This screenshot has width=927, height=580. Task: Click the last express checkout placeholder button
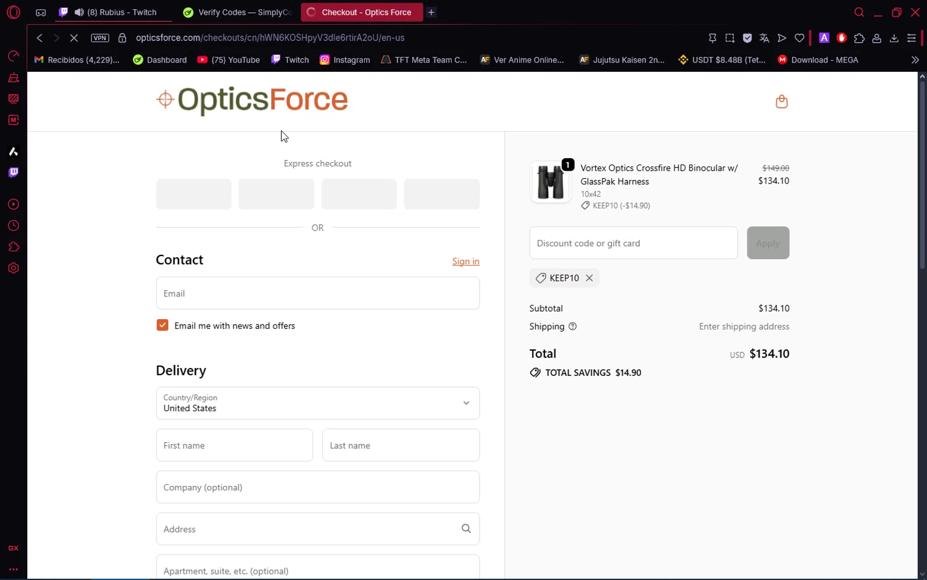441,194
